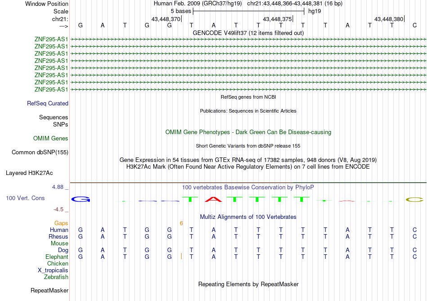
Task: Click the 43,448,370 coordinate marker
Action: pyautogui.click(x=166, y=19)
